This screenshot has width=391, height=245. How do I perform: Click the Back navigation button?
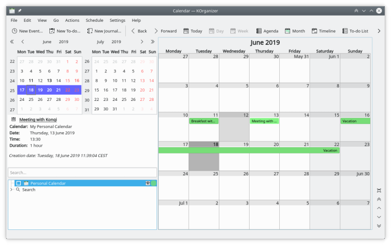pyautogui.click(x=138, y=31)
